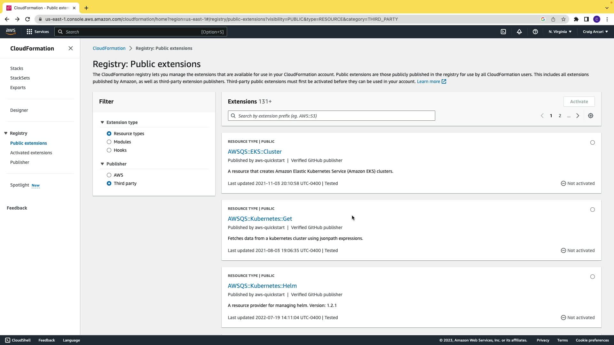The width and height of the screenshot is (614, 345).
Task: Open Activated extensions in sidebar
Action: (31, 153)
